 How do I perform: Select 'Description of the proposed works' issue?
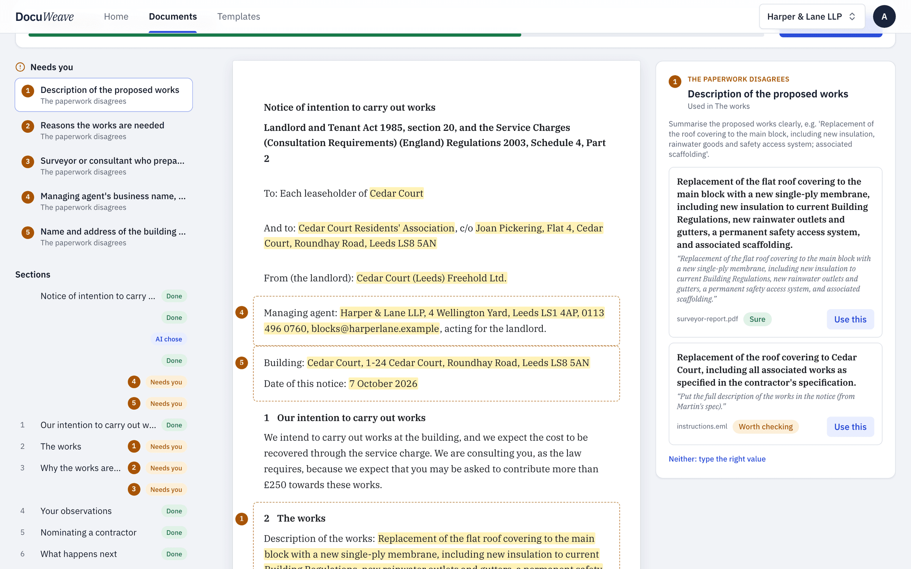(104, 95)
